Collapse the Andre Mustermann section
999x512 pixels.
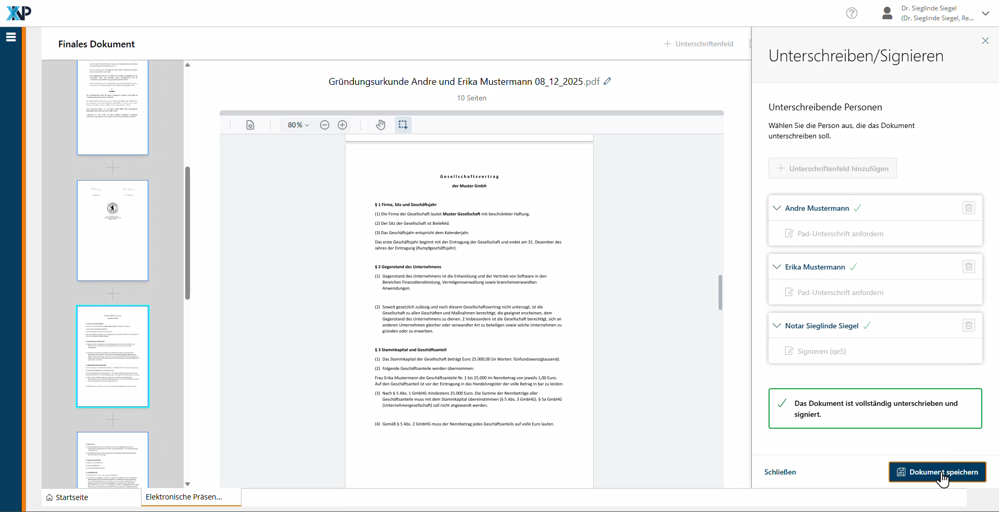pyautogui.click(x=777, y=208)
